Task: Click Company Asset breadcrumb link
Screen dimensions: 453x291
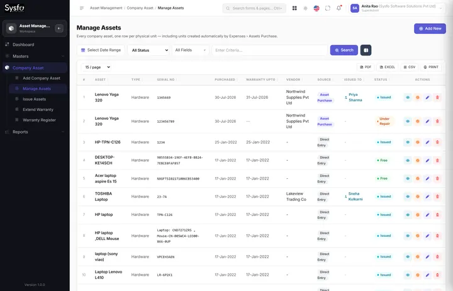Action: pyautogui.click(x=140, y=8)
